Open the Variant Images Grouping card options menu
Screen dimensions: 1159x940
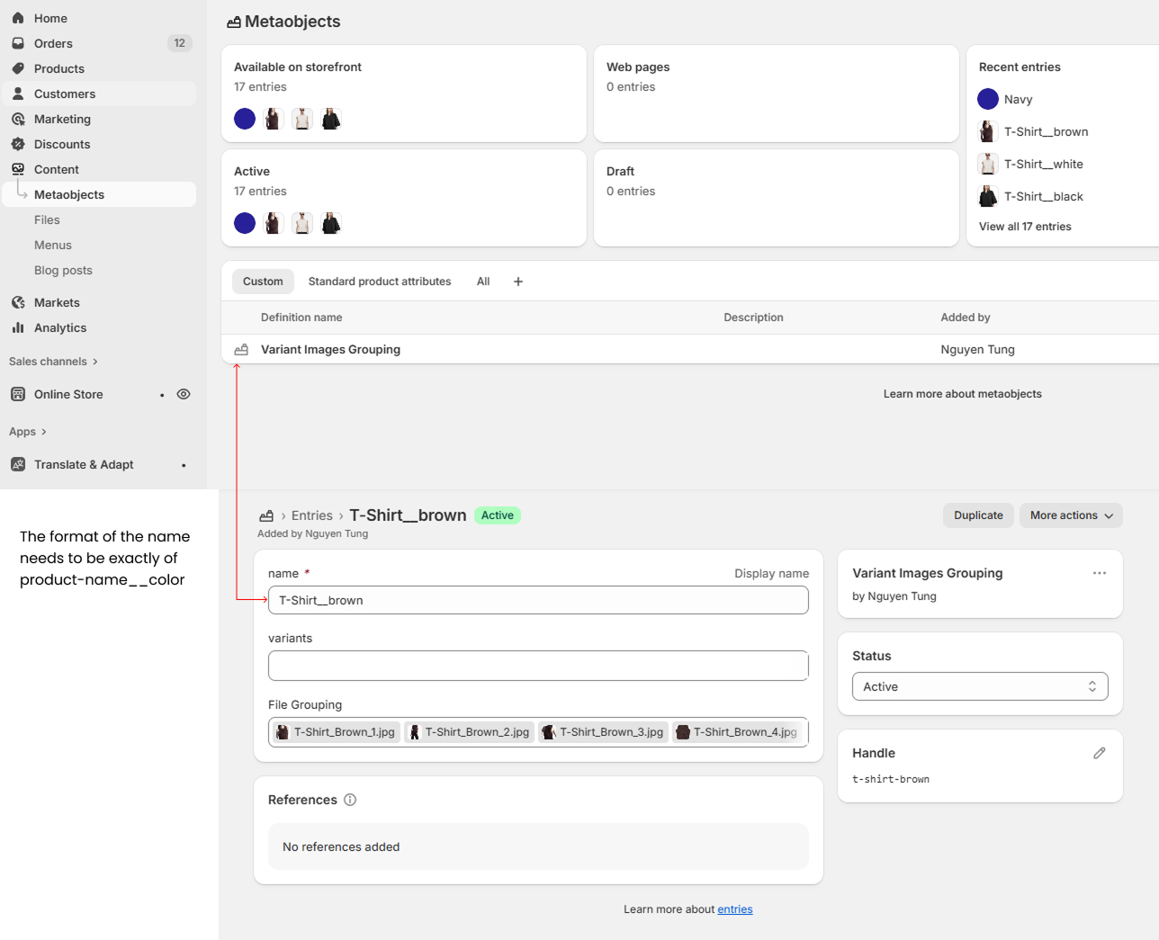point(1099,573)
